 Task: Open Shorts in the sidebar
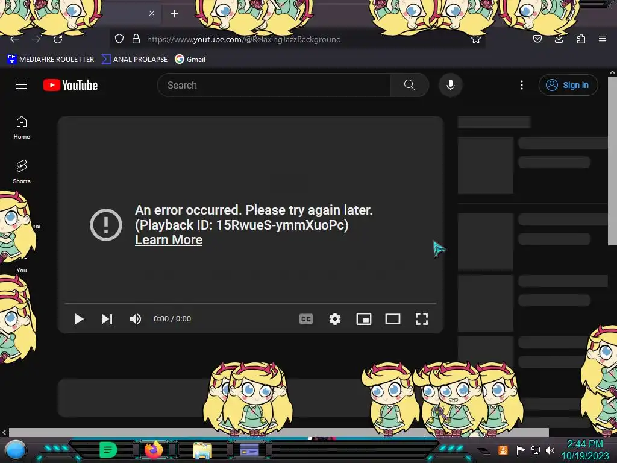tap(22, 172)
